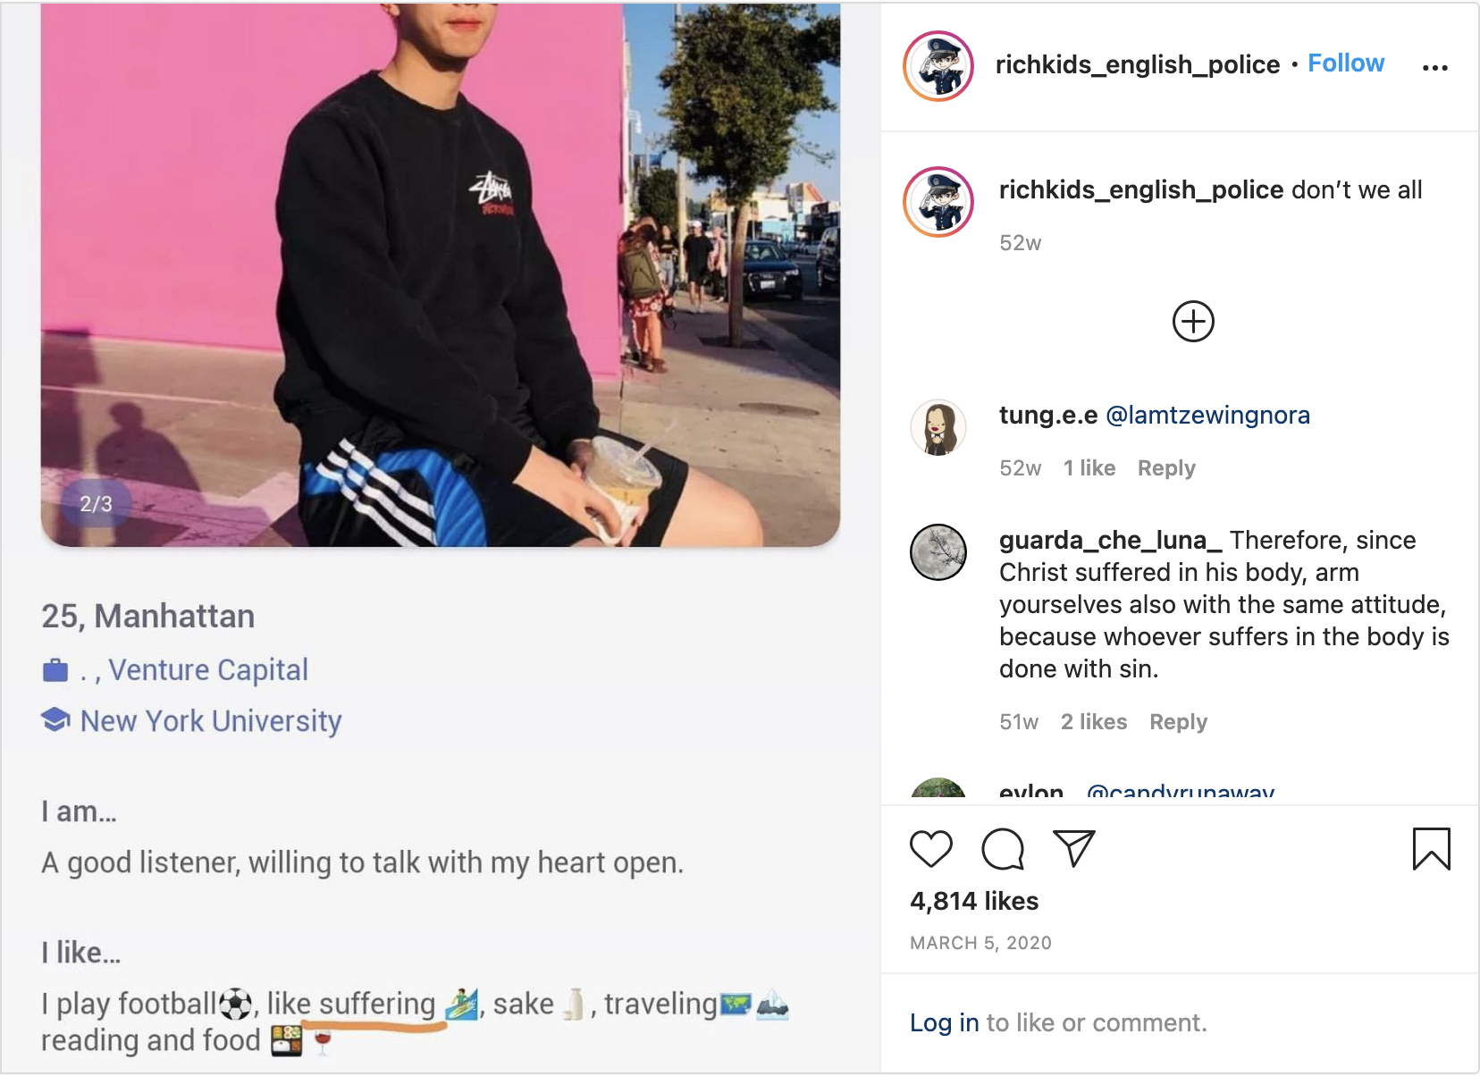This screenshot has width=1480, height=1076.
Task: Show who liked tung.e.e's comment
Action: click(x=1089, y=468)
